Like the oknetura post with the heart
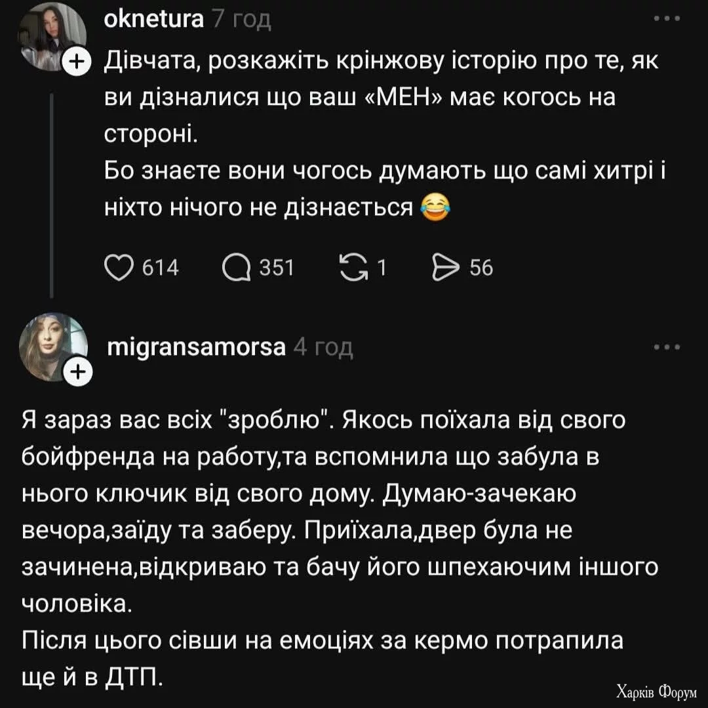This screenshot has width=708, height=708. tap(118, 267)
